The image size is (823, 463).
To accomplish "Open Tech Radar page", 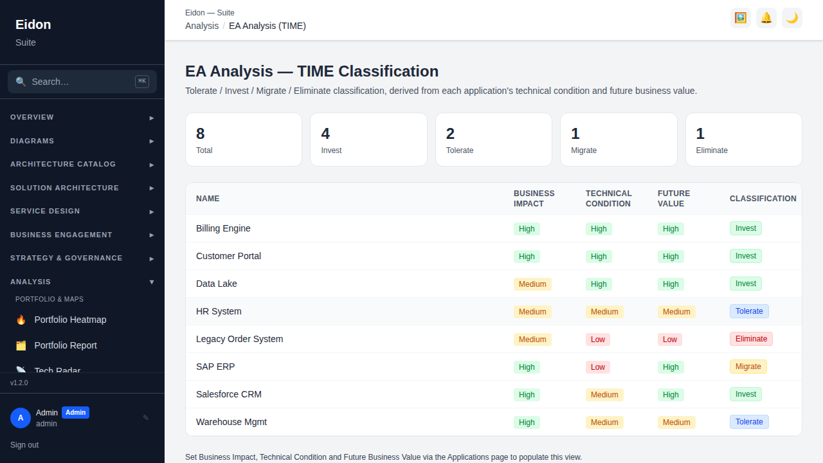I will 82,368.
